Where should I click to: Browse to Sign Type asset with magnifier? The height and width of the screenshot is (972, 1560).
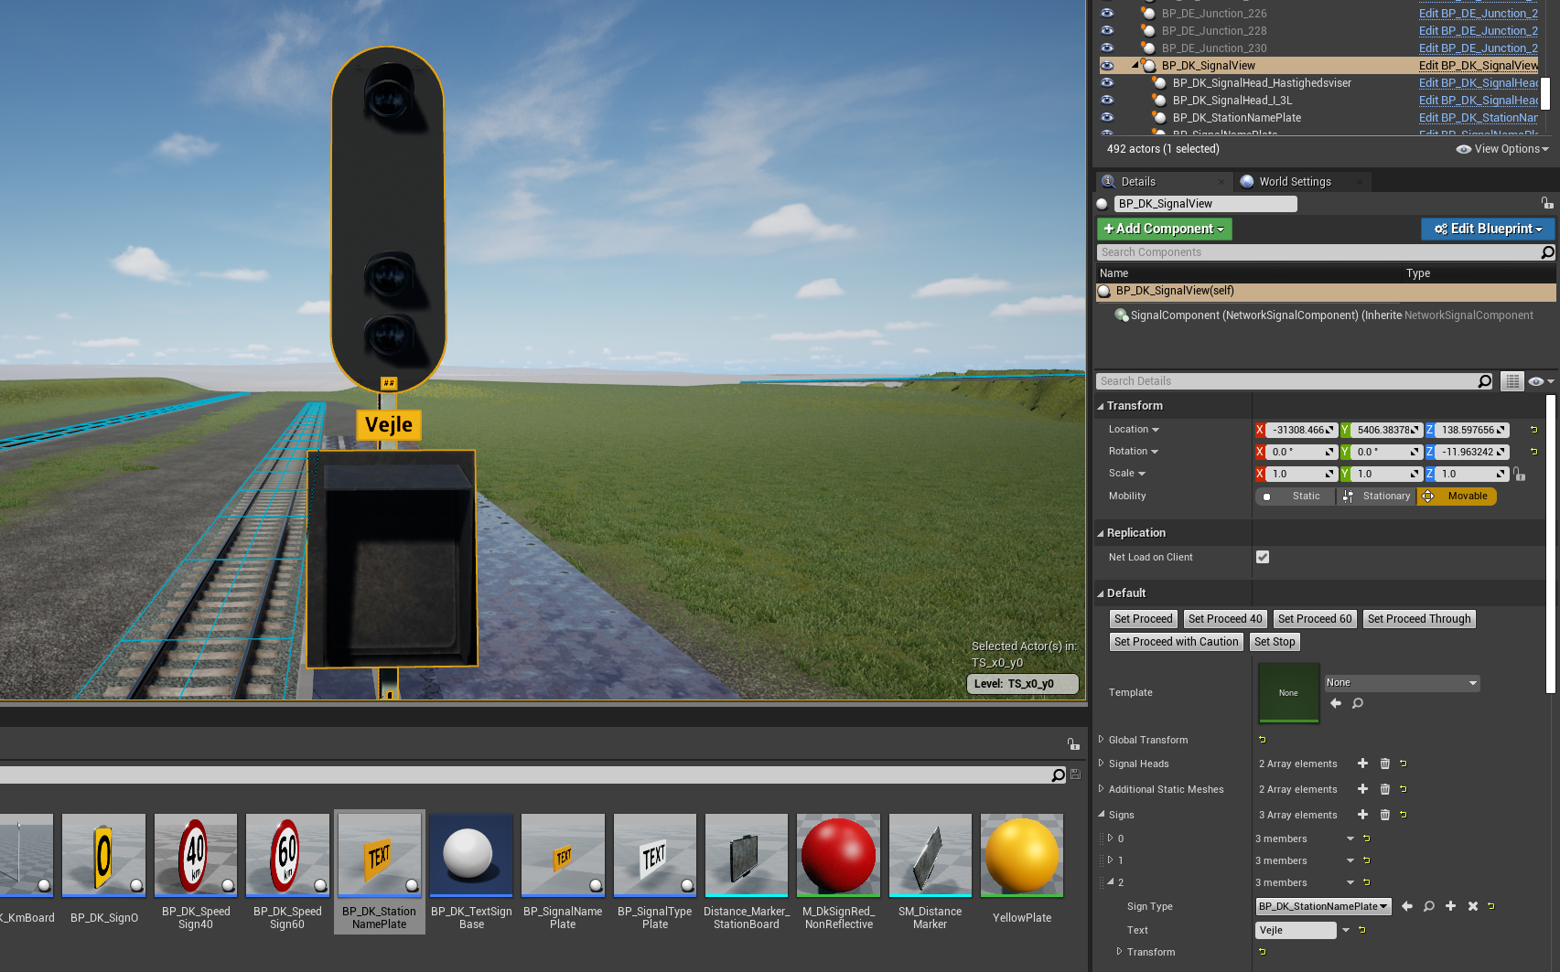coord(1428,906)
